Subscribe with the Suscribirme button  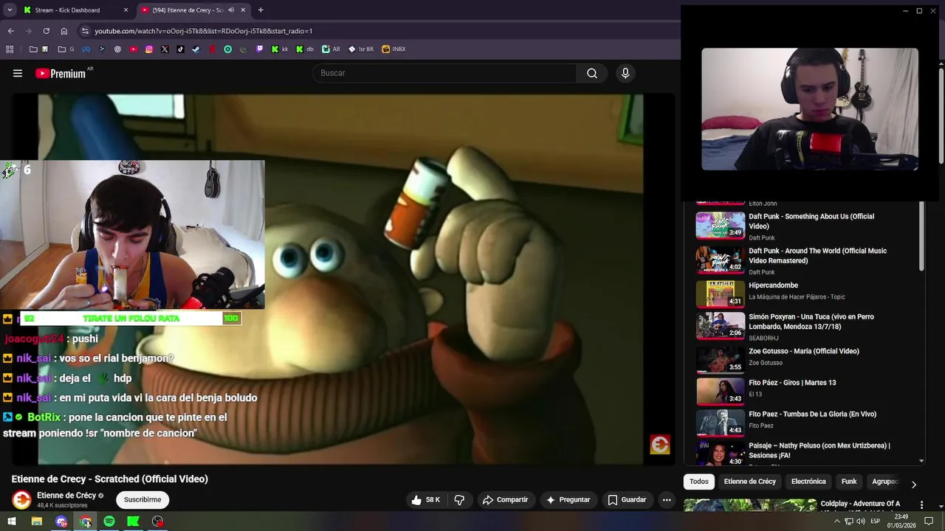pos(142,500)
